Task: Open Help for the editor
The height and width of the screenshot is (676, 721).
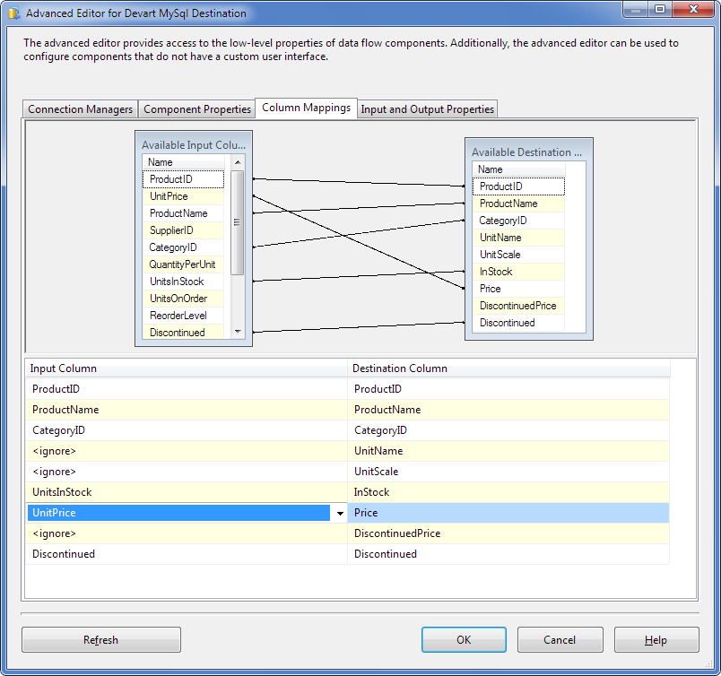Action: [656, 639]
